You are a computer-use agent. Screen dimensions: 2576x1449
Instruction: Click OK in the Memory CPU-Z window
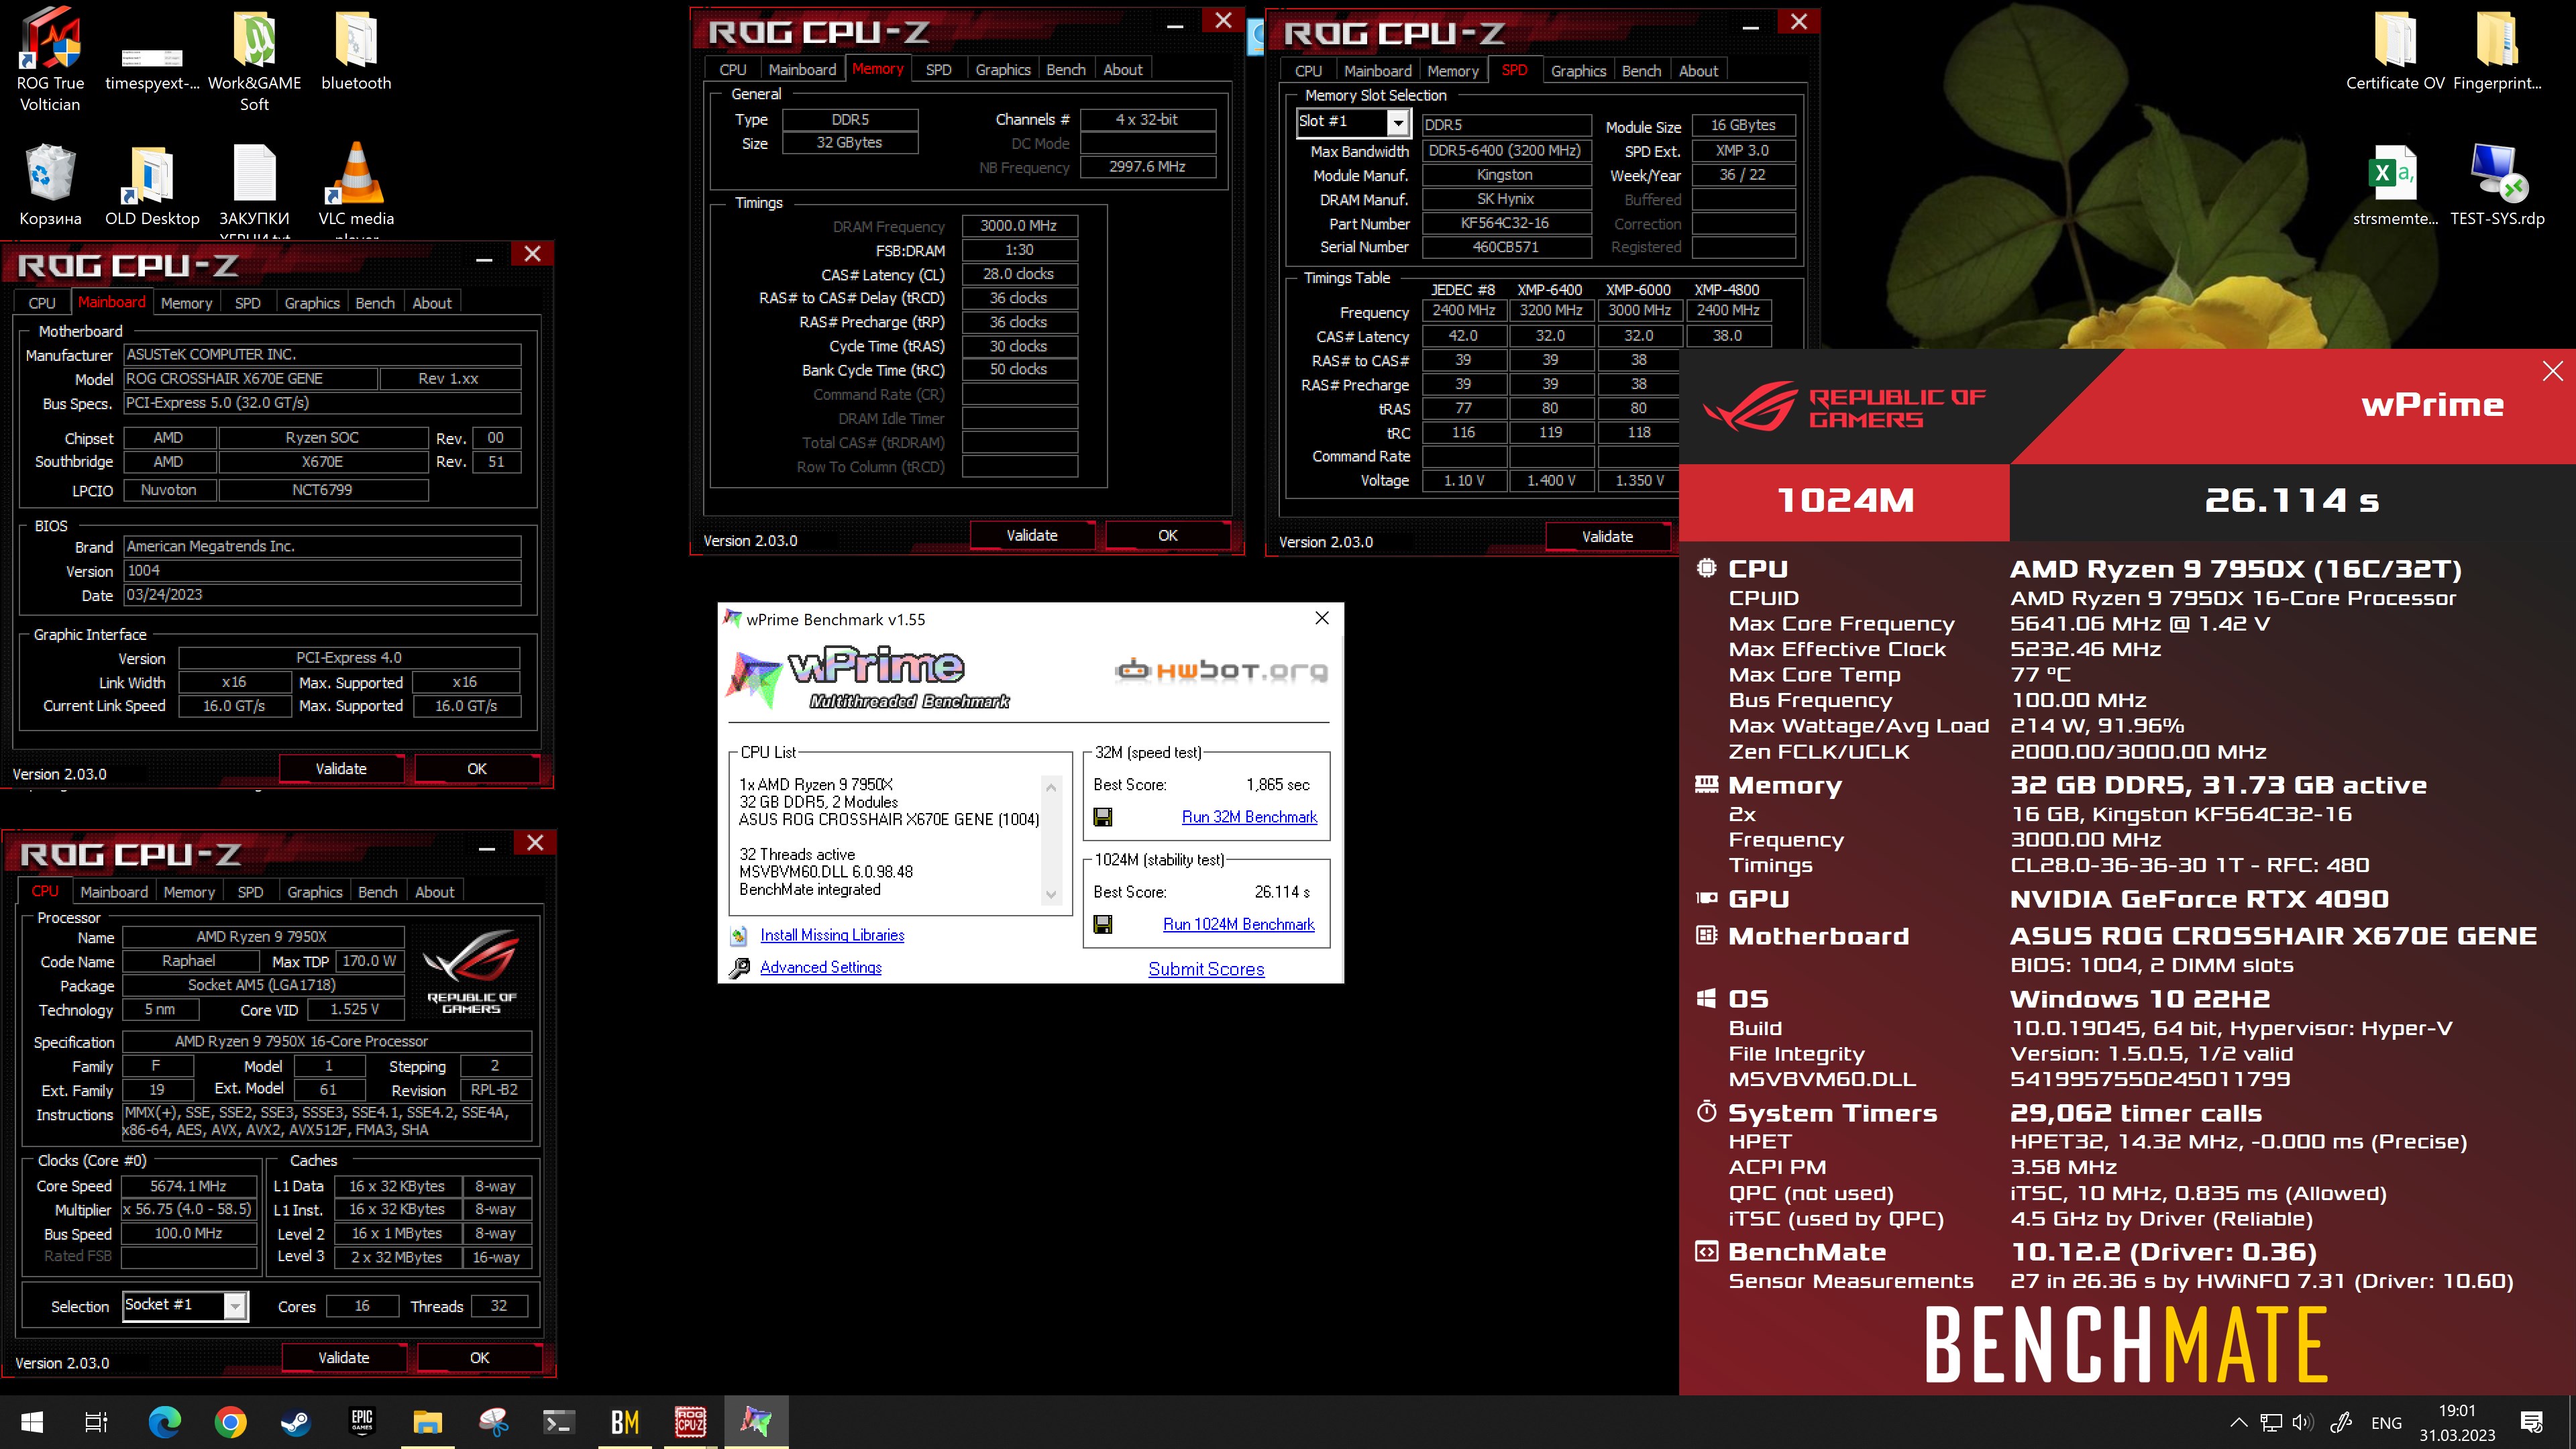[1167, 536]
